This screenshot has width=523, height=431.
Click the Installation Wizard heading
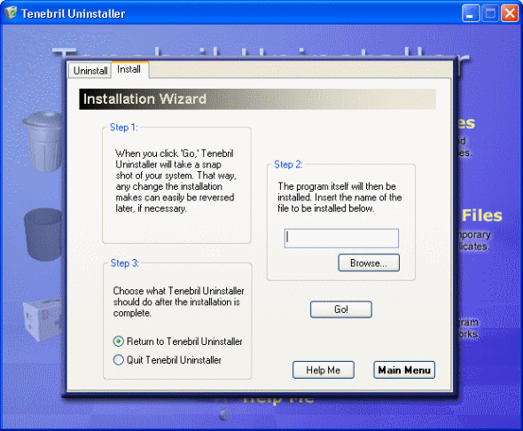(144, 99)
